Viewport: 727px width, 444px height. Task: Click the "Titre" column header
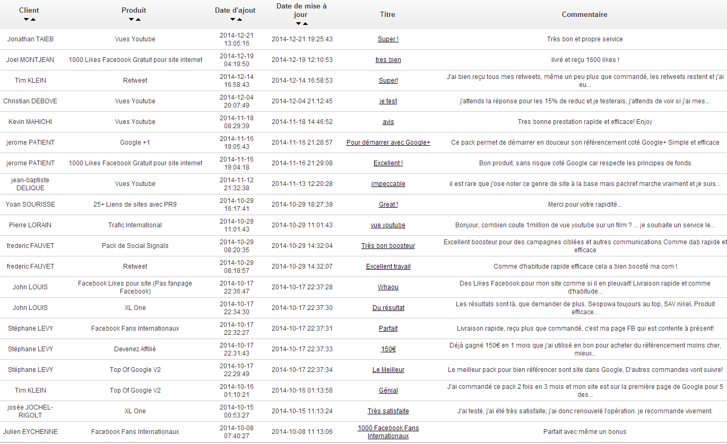coord(387,15)
